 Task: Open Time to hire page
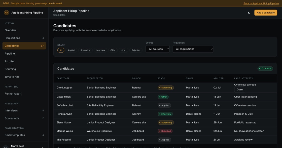pyautogui.click(x=24, y=77)
